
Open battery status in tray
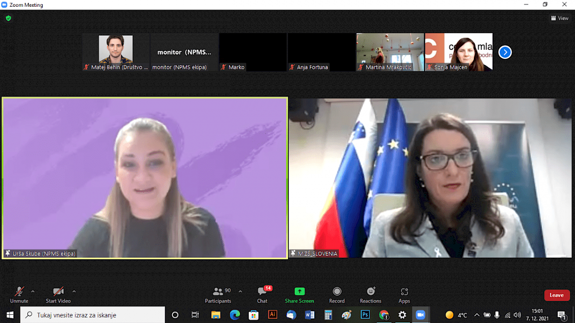click(x=487, y=315)
